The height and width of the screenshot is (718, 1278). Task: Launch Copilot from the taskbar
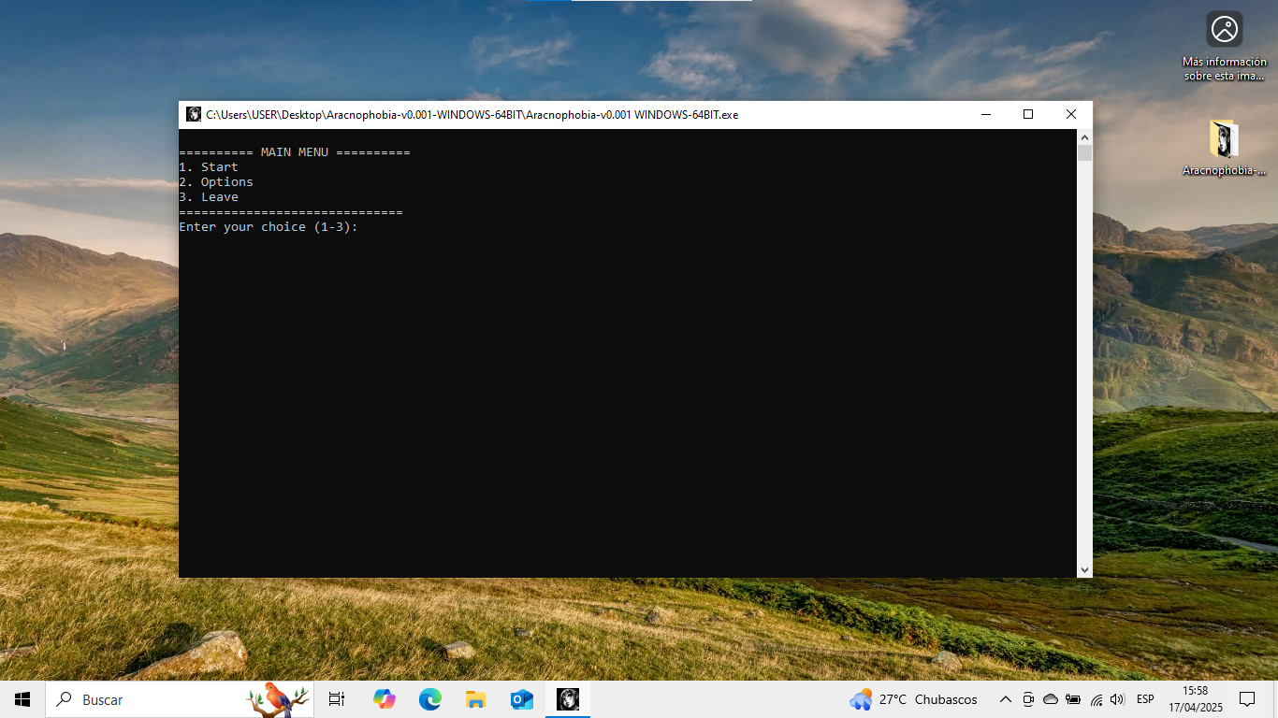pos(384,699)
